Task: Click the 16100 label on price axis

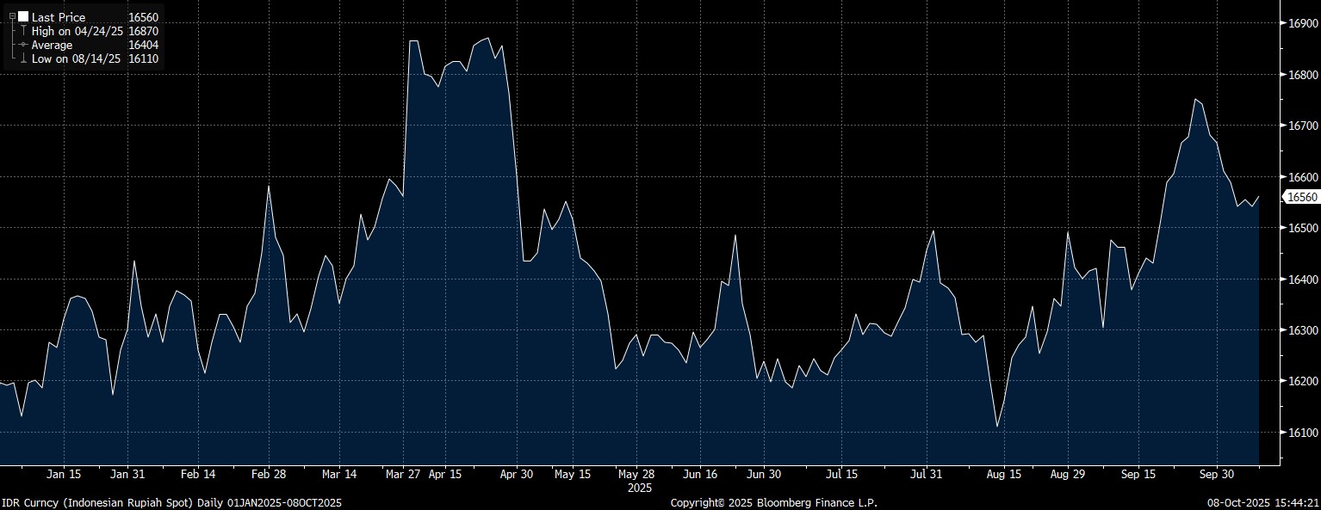Action: [1301, 432]
